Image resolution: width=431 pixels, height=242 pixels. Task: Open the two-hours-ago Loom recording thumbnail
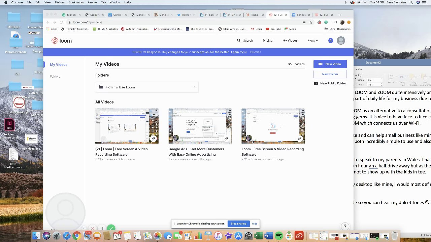[127, 126]
